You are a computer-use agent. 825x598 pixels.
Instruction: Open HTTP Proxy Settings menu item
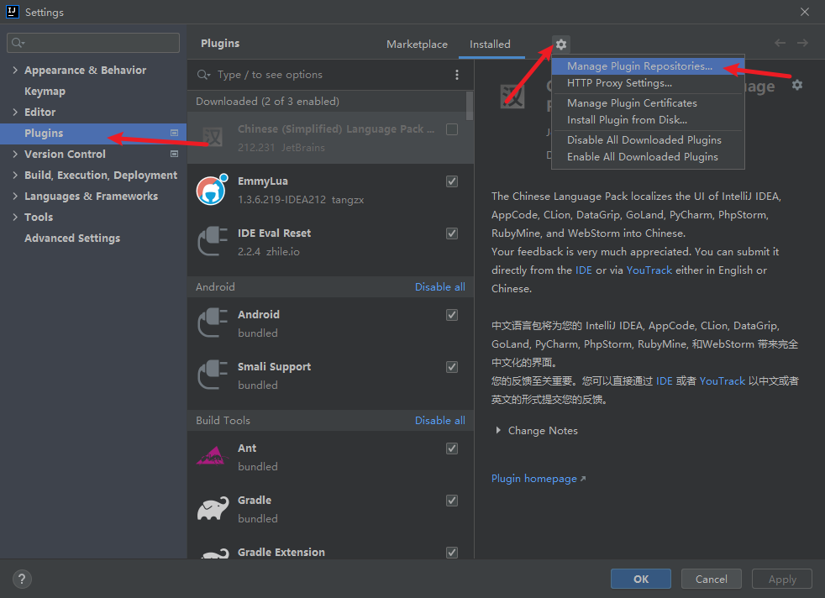click(648, 83)
